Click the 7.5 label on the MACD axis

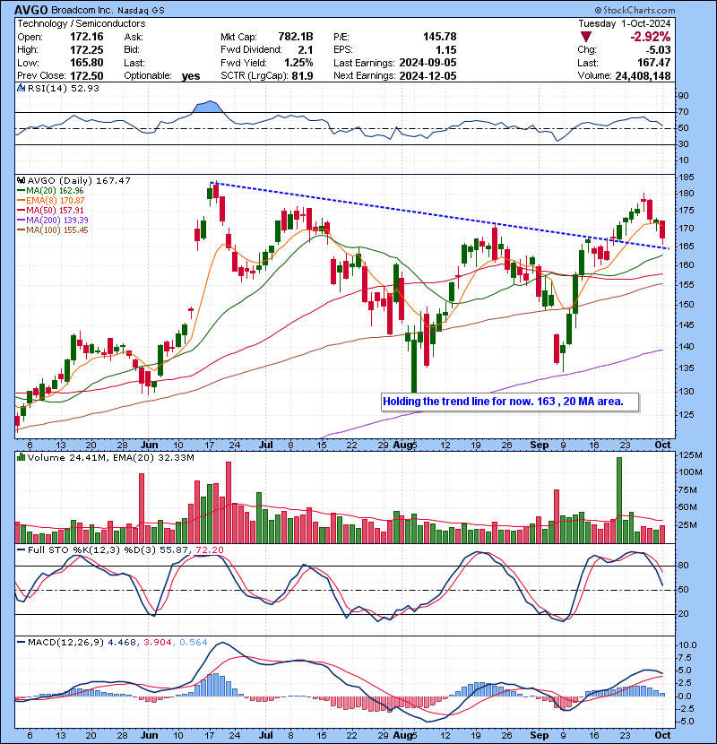point(687,658)
